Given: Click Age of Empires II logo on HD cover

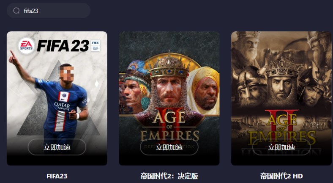Looking at the screenshot, I should [x=282, y=127].
